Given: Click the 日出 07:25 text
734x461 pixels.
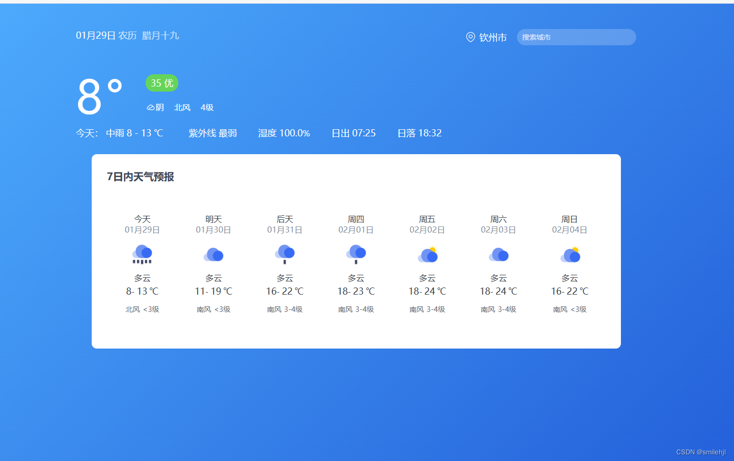Looking at the screenshot, I should pos(354,133).
